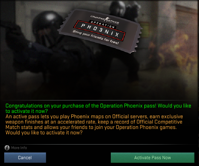Click the round More Info 'i' icon

click(x=7, y=148)
